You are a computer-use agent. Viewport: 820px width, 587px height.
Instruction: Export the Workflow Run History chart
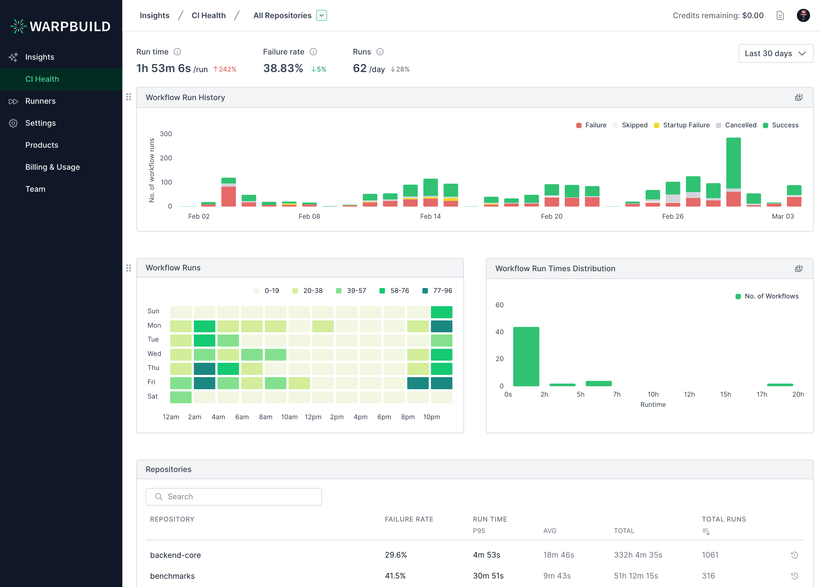(x=799, y=97)
